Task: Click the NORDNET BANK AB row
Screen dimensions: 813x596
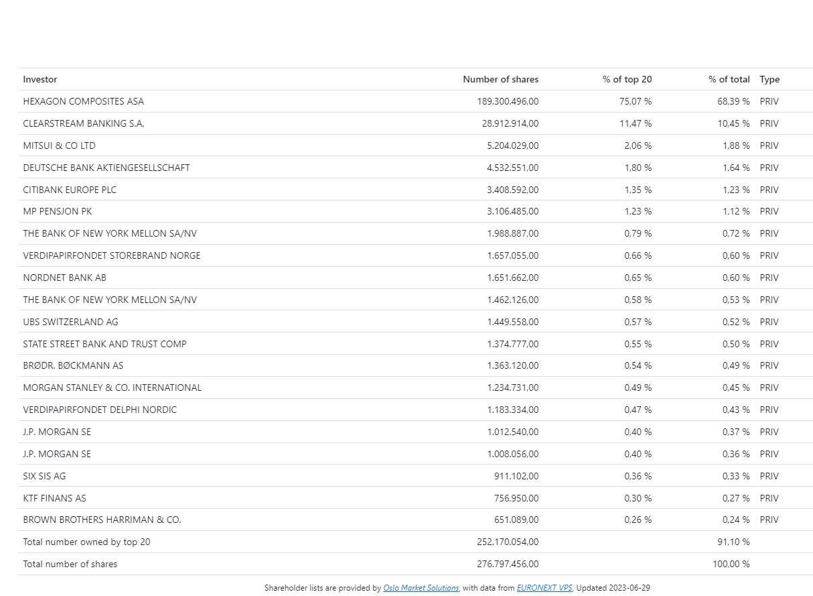Action: (64, 278)
